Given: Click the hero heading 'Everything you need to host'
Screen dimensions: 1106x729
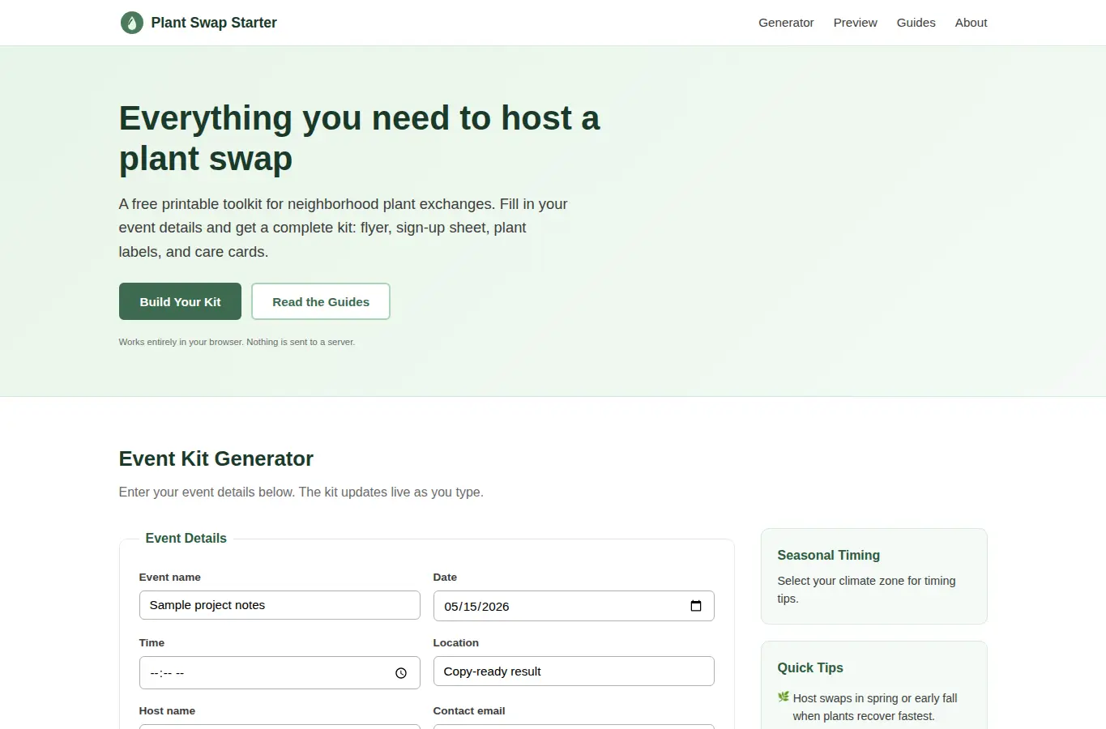Looking at the screenshot, I should [x=360, y=138].
